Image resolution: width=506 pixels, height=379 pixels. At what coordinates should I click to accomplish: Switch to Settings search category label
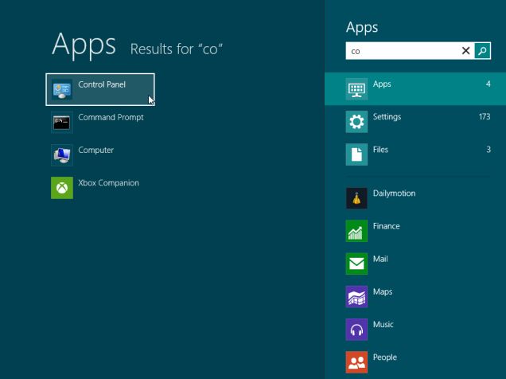(x=387, y=117)
